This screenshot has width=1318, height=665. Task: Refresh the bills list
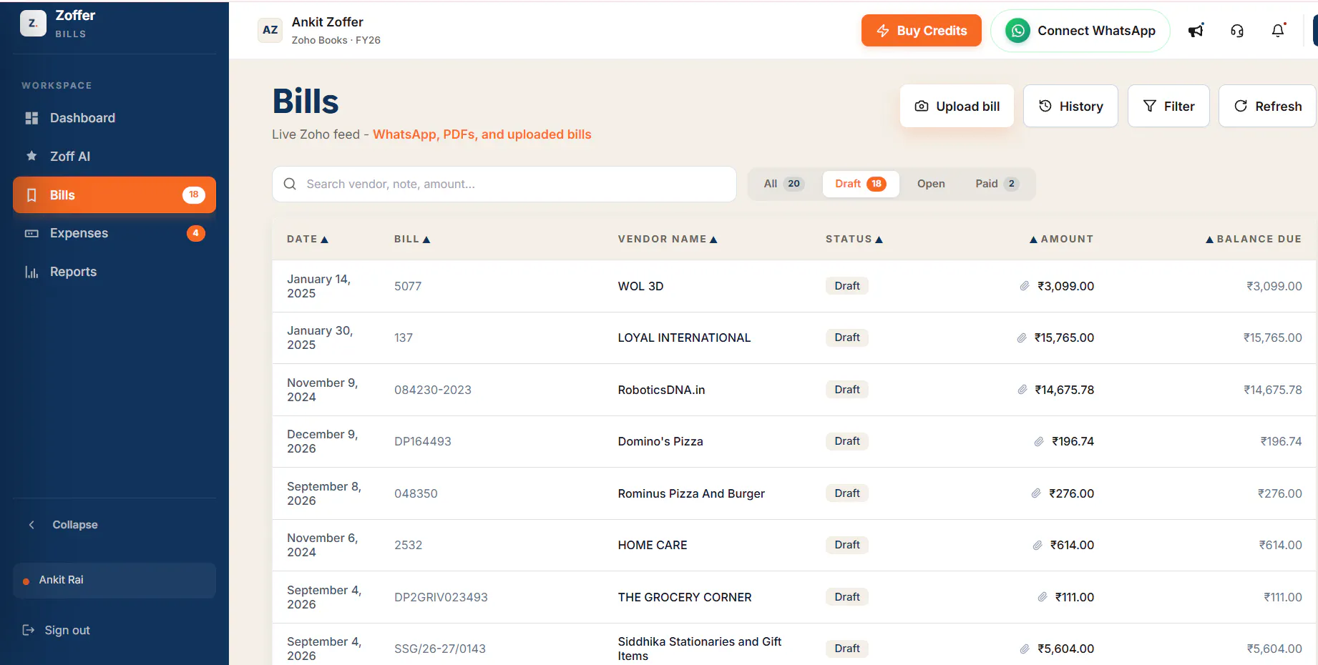[x=1267, y=106]
